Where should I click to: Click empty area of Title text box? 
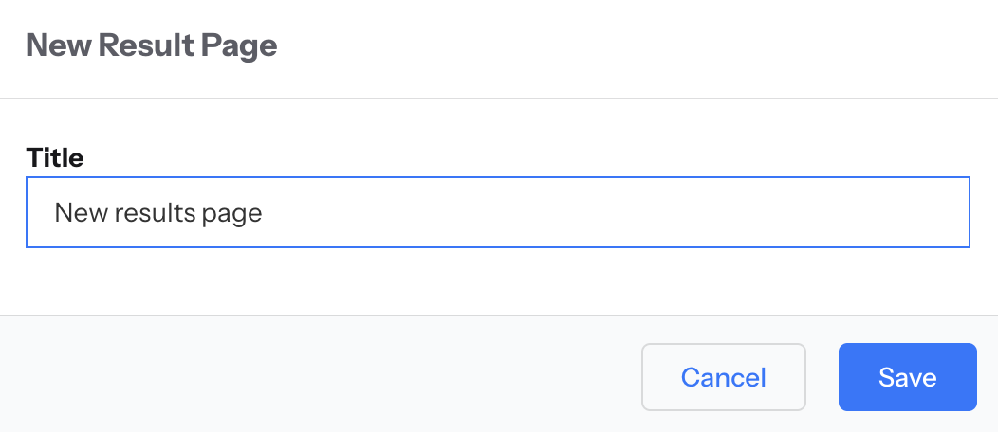pos(617,212)
